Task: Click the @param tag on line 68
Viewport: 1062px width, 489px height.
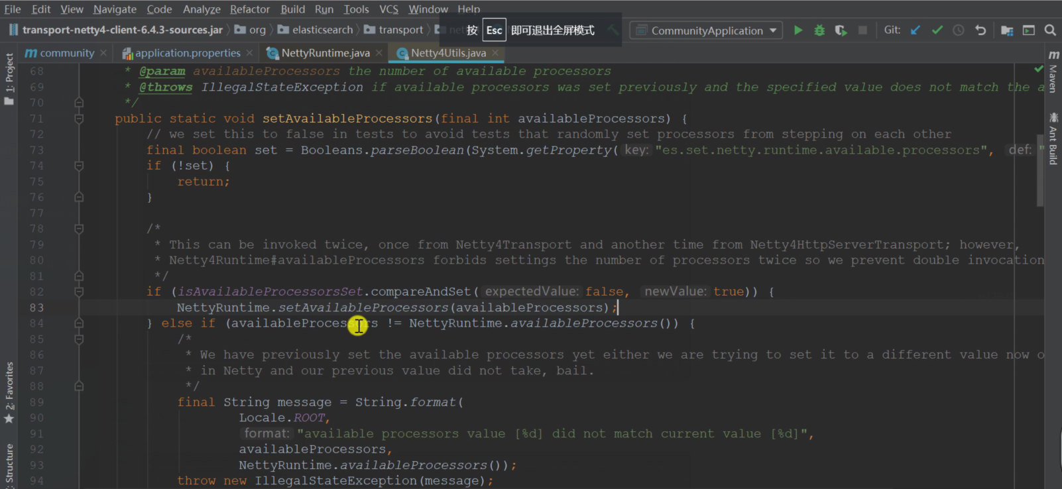Action: click(162, 72)
